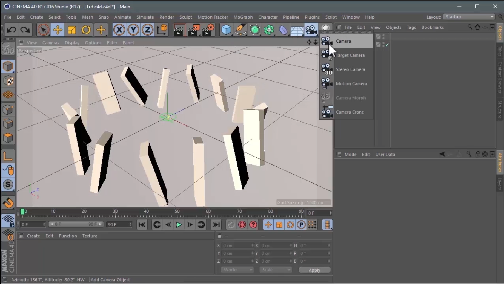
Task: Click the Enable Snap S icon
Action: click(8, 185)
